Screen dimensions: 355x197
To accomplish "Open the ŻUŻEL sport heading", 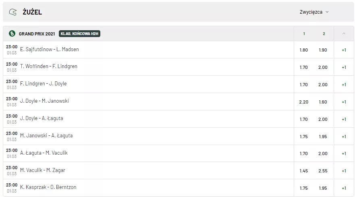I will [32, 12].
